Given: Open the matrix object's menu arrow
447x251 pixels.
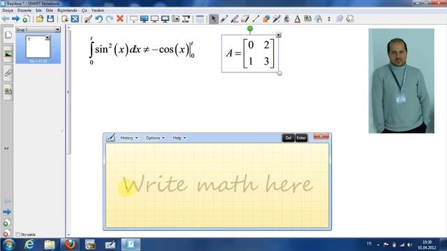Looking at the screenshot, I should click(279, 35).
